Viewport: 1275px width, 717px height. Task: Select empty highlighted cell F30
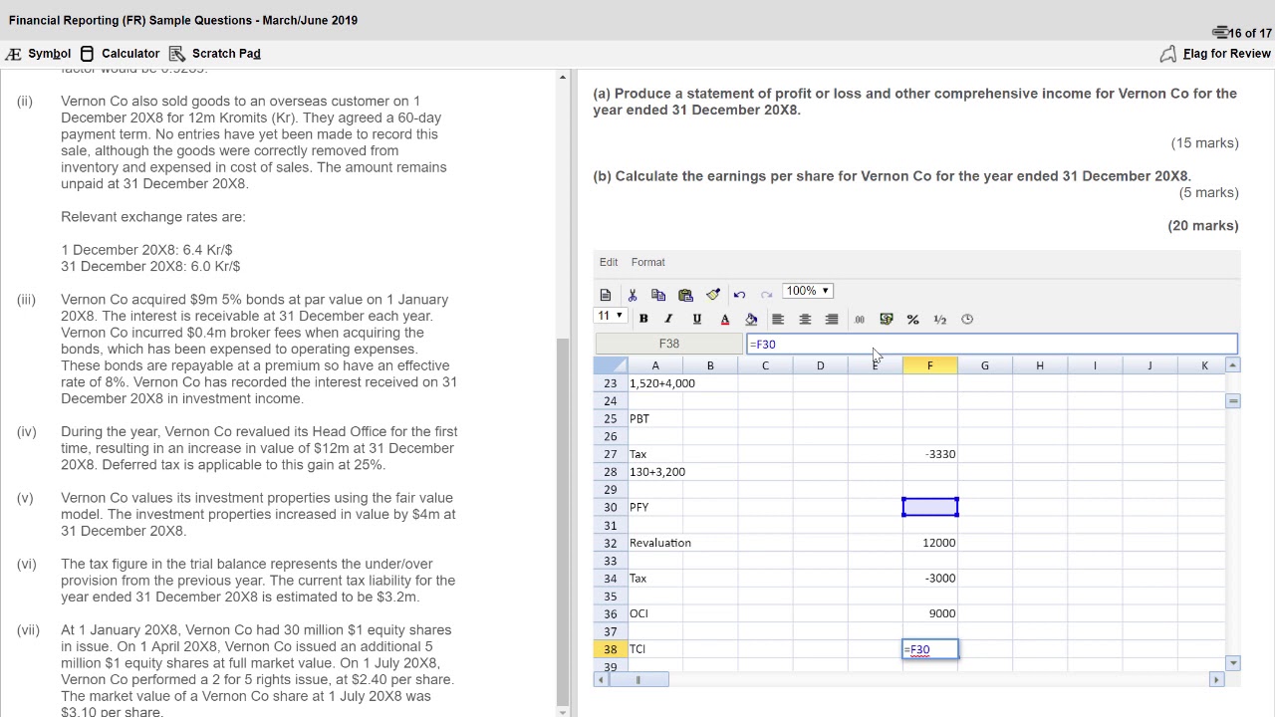point(930,507)
